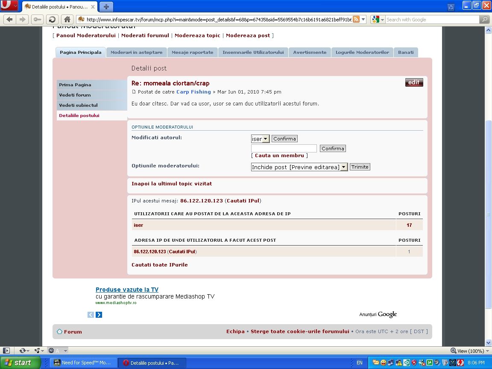
Task: Click the password wand key icon
Action: tap(37, 20)
